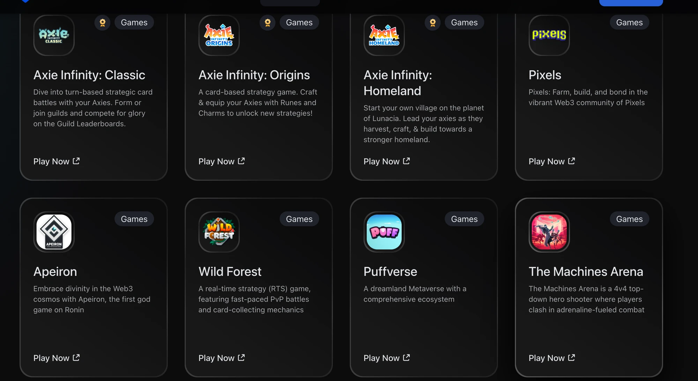
Task: Click the Games badge on Puffverse card
Action: [464, 219]
